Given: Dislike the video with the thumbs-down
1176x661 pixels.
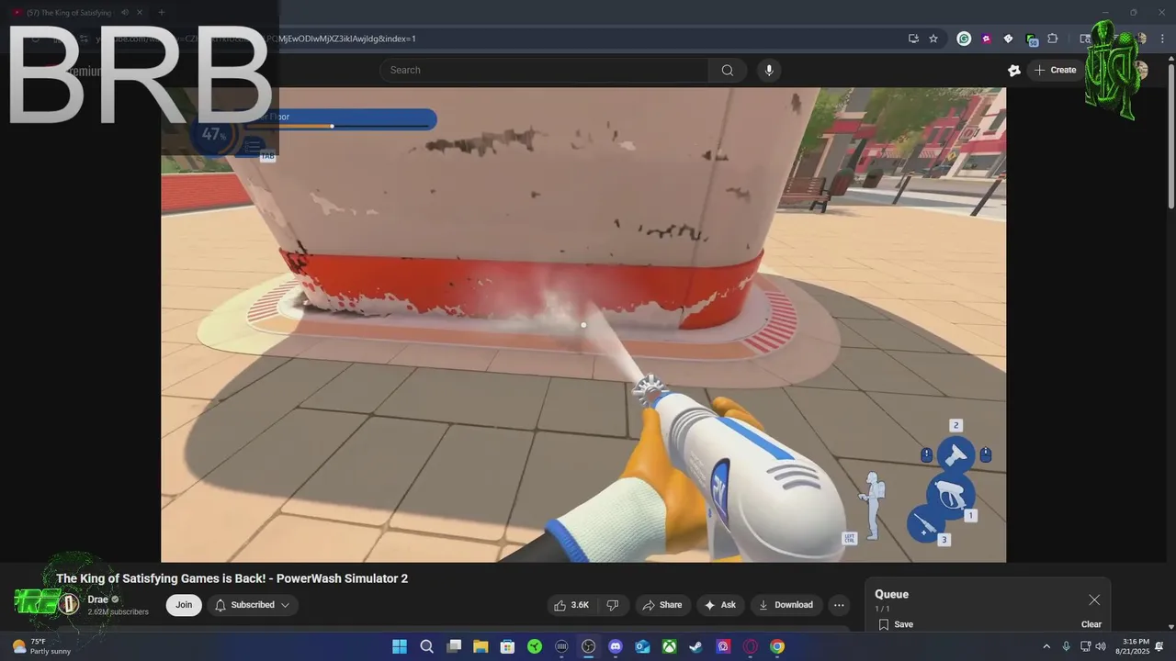Looking at the screenshot, I should click(x=613, y=605).
